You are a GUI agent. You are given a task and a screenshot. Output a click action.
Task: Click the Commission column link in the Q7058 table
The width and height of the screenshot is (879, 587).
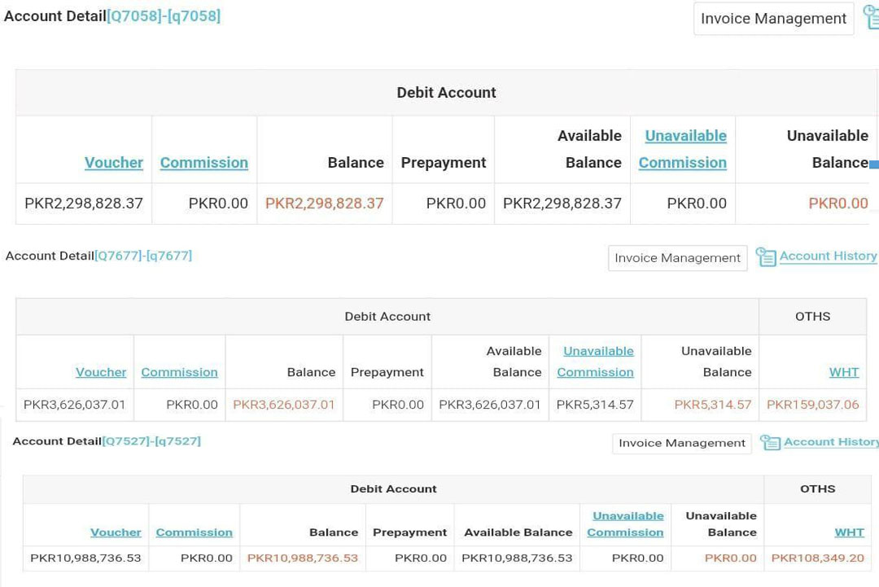pos(203,163)
